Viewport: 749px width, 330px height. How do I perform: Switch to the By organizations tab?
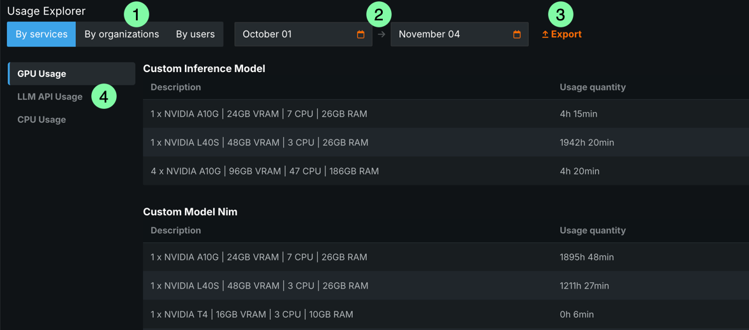pyautogui.click(x=121, y=34)
